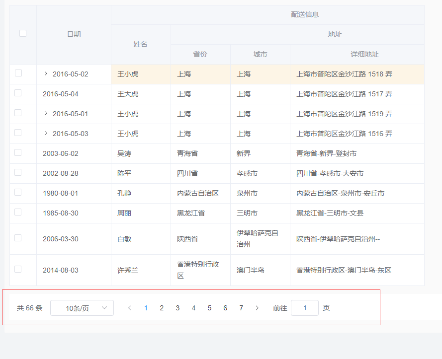Click the previous page arrow
Image resolution: width=442 pixels, height=359 pixels.
pos(130,308)
